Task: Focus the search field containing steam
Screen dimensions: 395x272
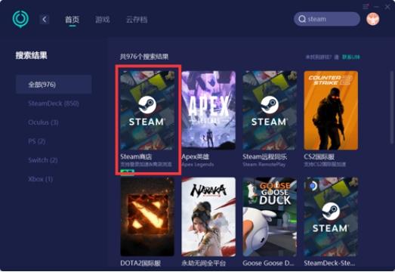Action: (x=327, y=19)
